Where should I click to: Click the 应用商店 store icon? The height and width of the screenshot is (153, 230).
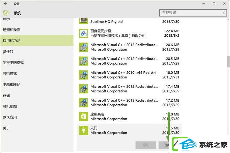84,117
